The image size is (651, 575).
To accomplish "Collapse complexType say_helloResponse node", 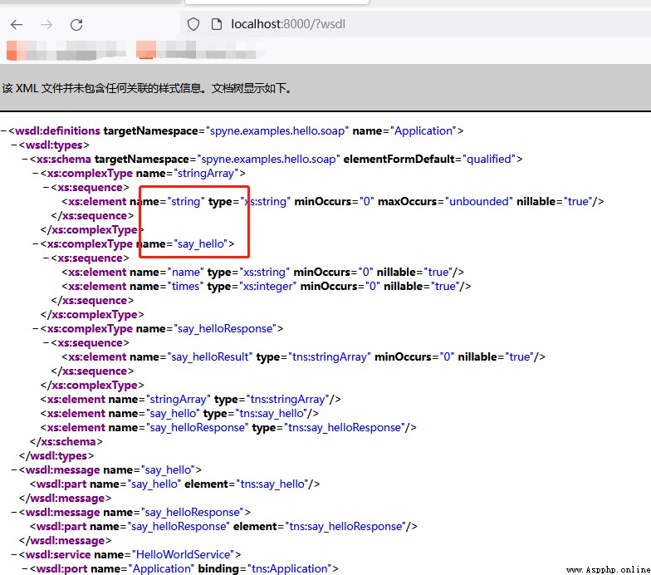I will tap(36, 329).
